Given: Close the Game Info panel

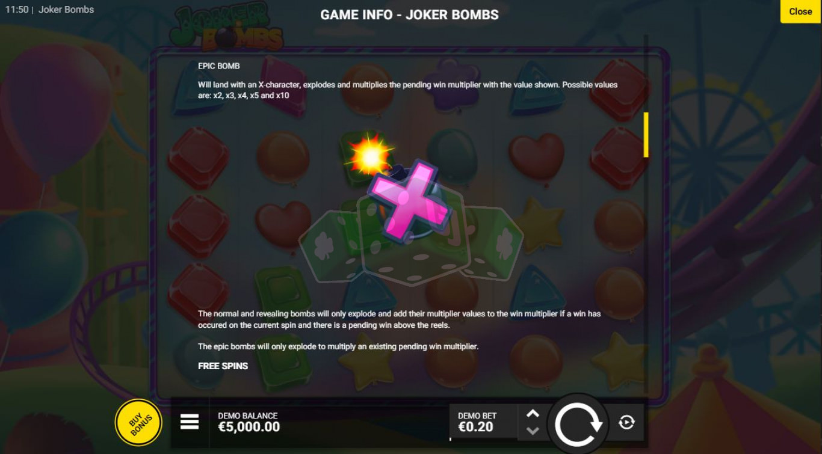Looking at the screenshot, I should [800, 11].
